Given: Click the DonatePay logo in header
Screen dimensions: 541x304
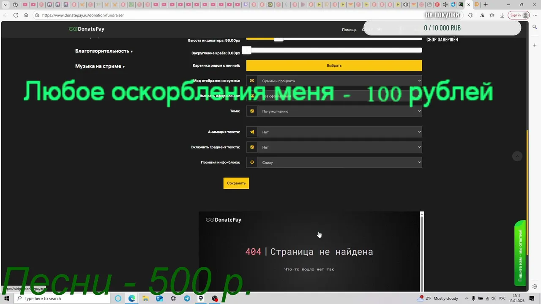Looking at the screenshot, I should (x=87, y=29).
